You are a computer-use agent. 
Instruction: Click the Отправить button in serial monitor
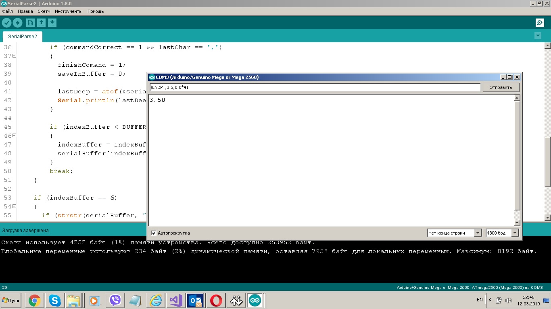click(501, 87)
